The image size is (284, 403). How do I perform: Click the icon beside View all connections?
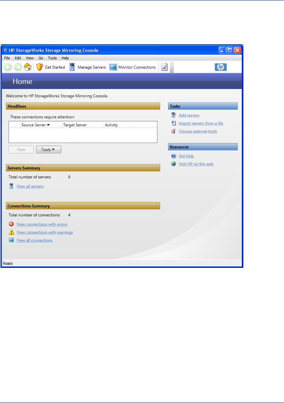(x=11, y=240)
